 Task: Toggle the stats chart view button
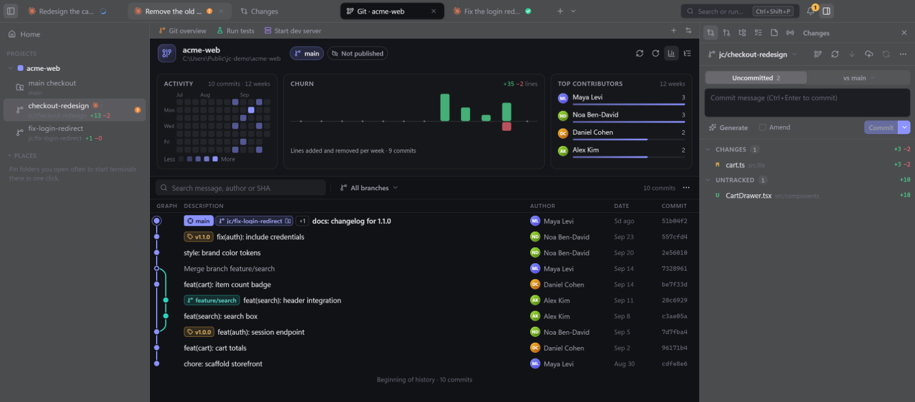tap(671, 53)
